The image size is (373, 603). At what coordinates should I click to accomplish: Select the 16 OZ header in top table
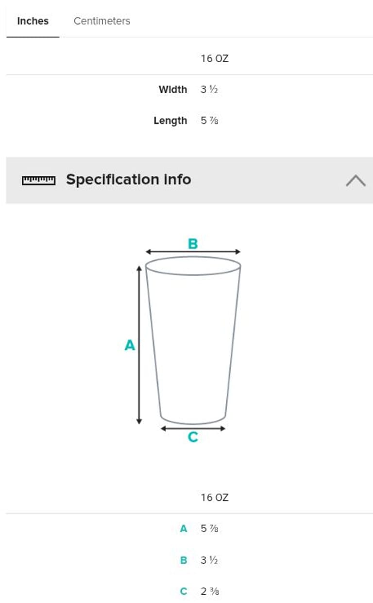point(214,59)
